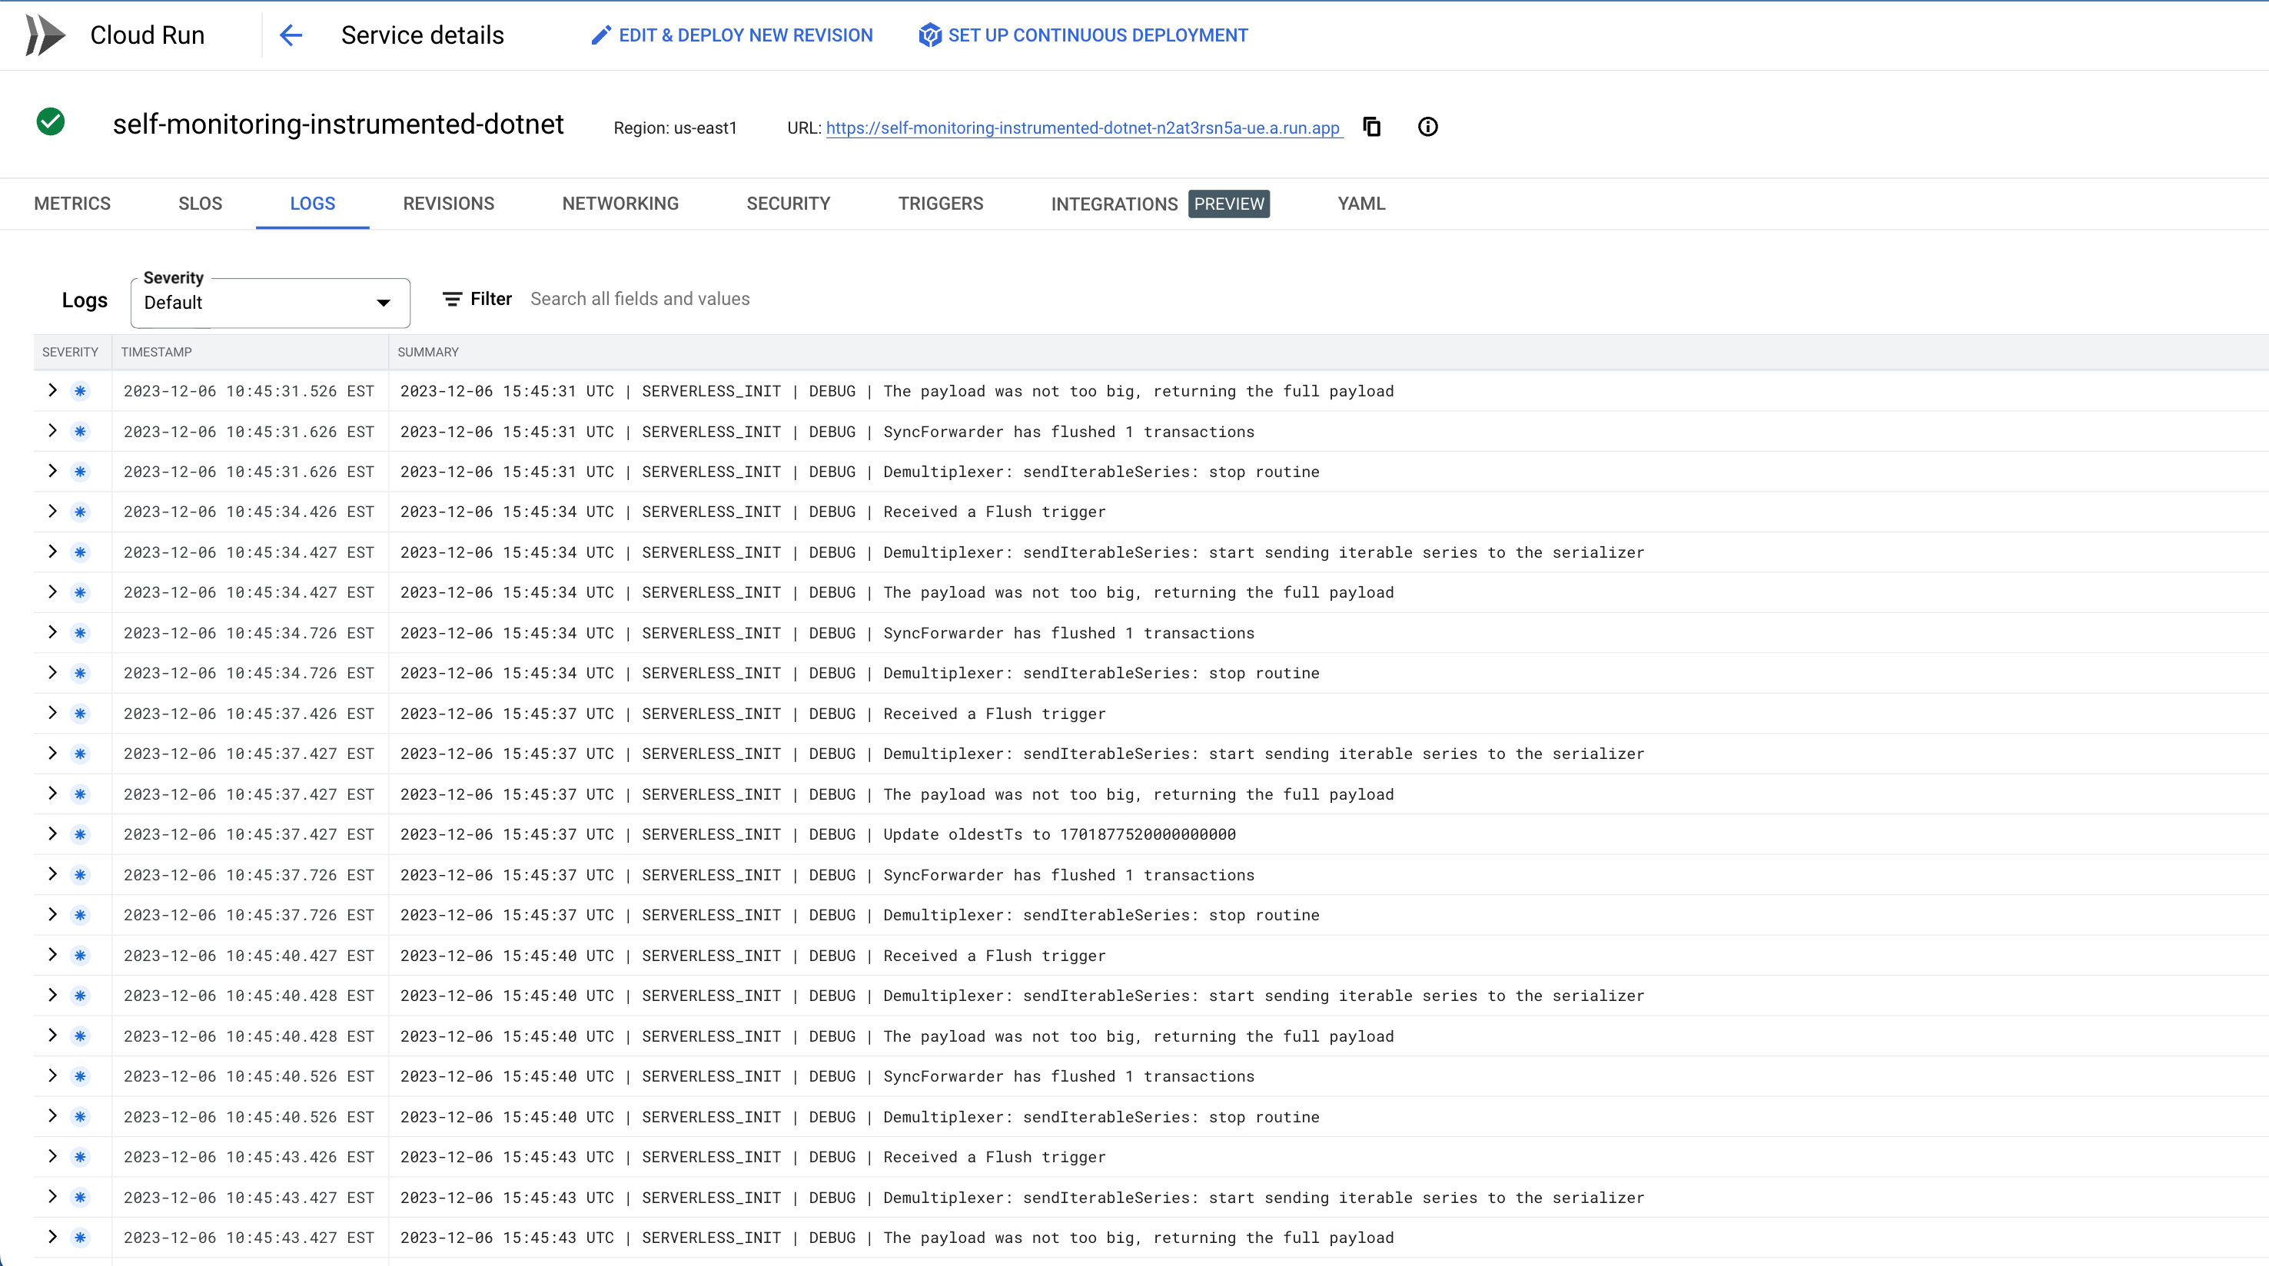Image resolution: width=2269 pixels, height=1266 pixels.
Task: Expand the first log entry about payload size
Action: click(x=52, y=391)
